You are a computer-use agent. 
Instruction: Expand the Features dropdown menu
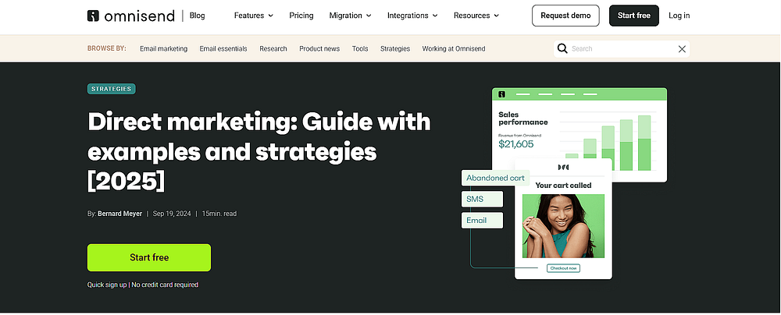(254, 16)
